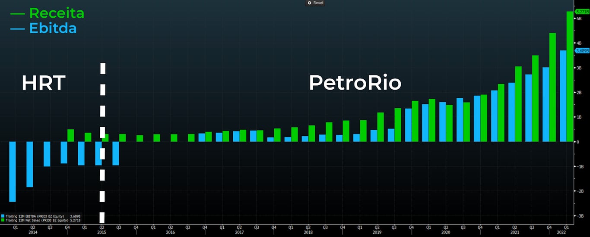Click the 4B y-axis label
The image size is (590, 237).
coord(579,43)
